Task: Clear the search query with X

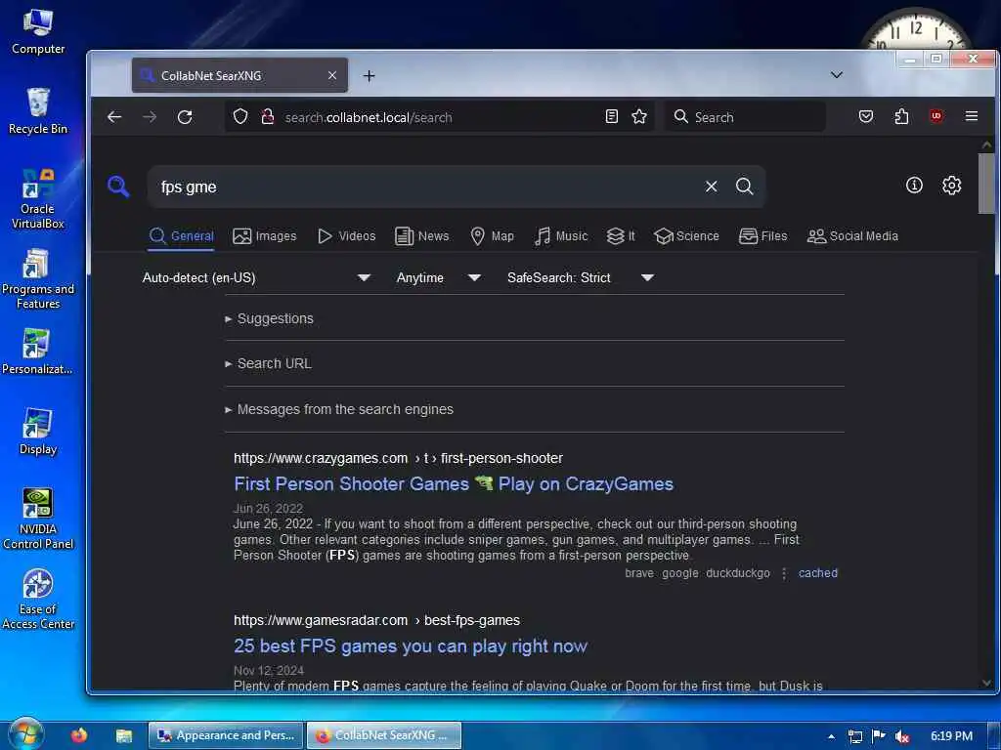Action: click(712, 187)
